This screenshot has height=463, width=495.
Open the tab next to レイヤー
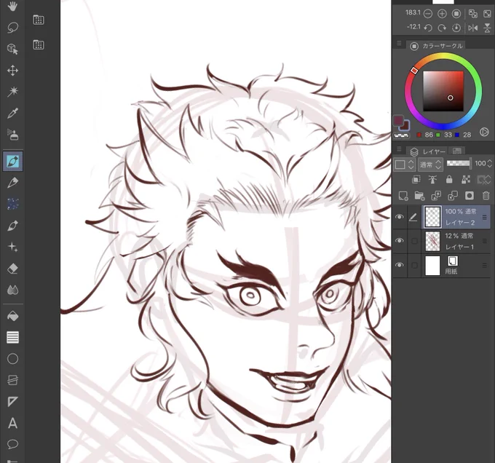[457, 151]
